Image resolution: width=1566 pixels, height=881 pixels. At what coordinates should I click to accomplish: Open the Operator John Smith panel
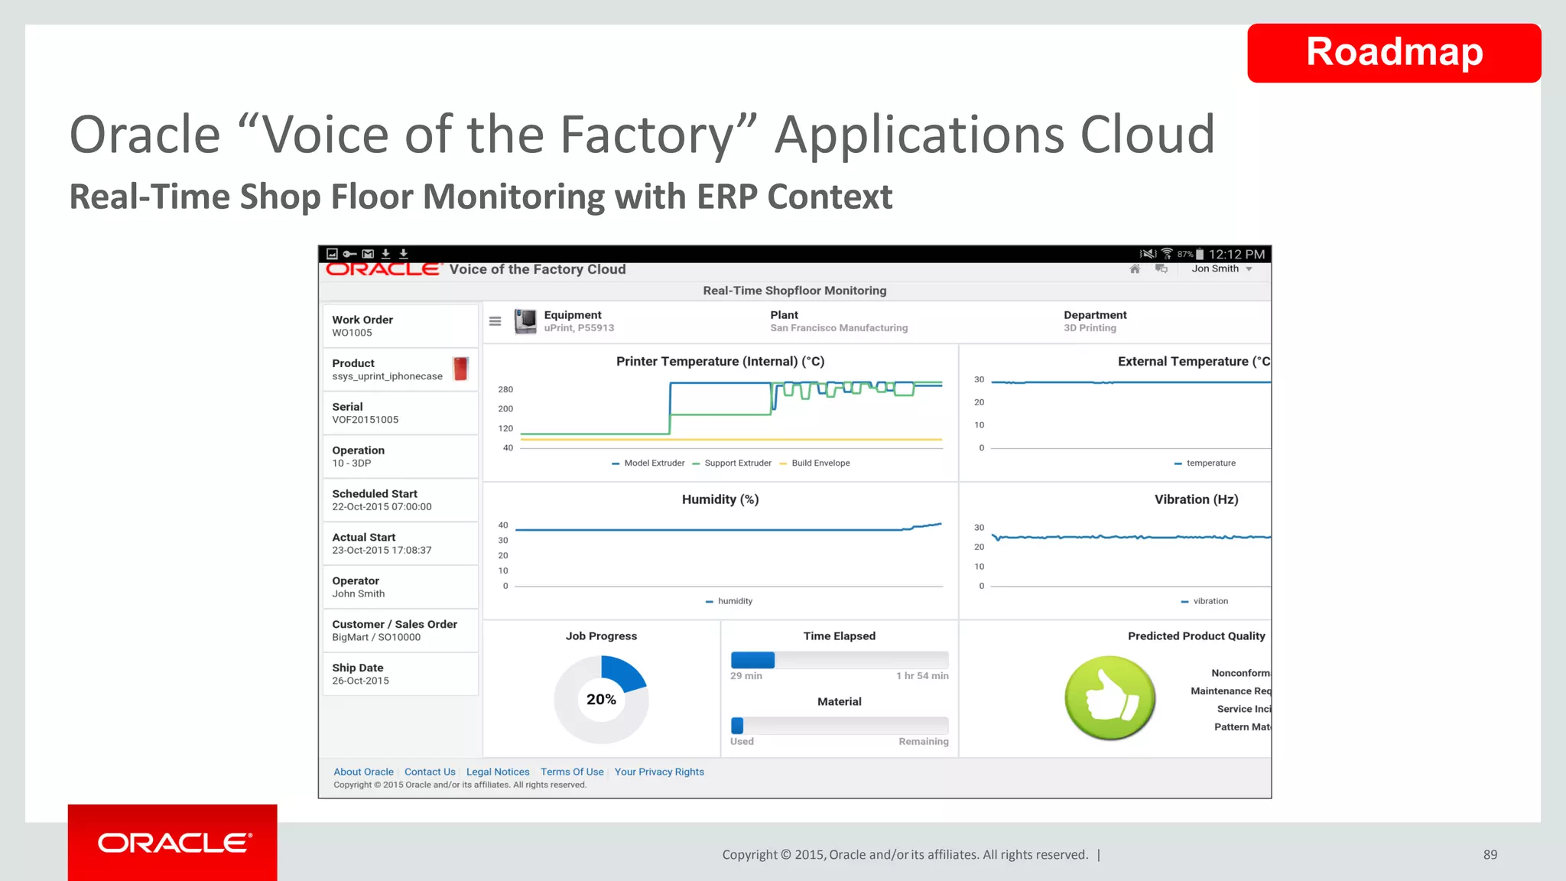pyautogui.click(x=401, y=587)
